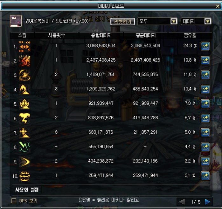
Task: Sort by 총합데미지 column header
Action: point(101,35)
